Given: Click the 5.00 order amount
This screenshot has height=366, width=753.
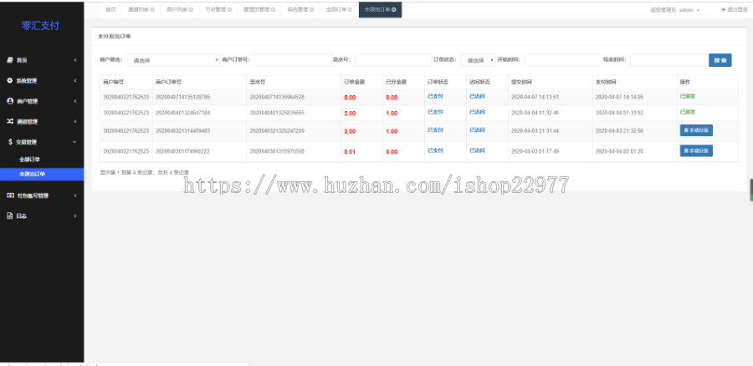Looking at the screenshot, I should click(x=350, y=98).
